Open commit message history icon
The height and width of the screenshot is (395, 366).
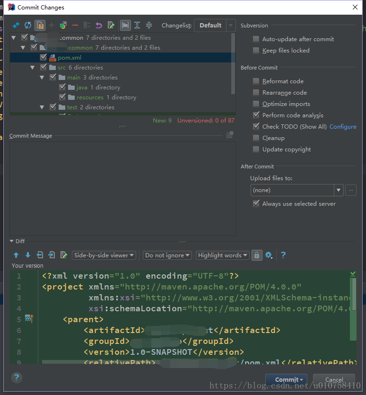230,135
